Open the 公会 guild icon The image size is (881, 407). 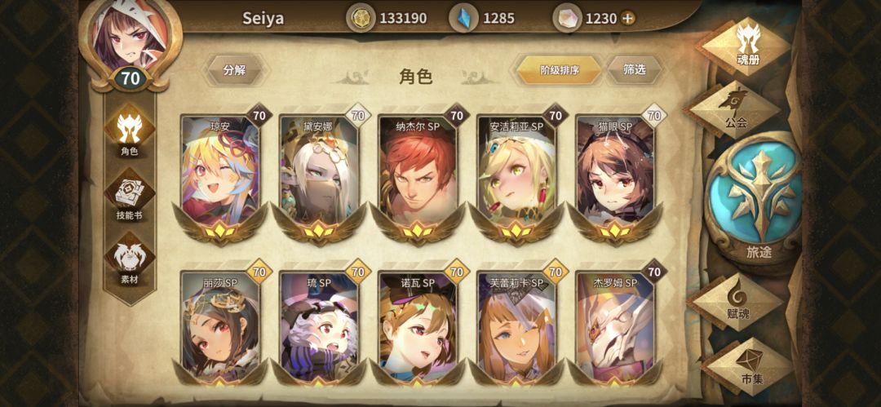click(x=735, y=109)
